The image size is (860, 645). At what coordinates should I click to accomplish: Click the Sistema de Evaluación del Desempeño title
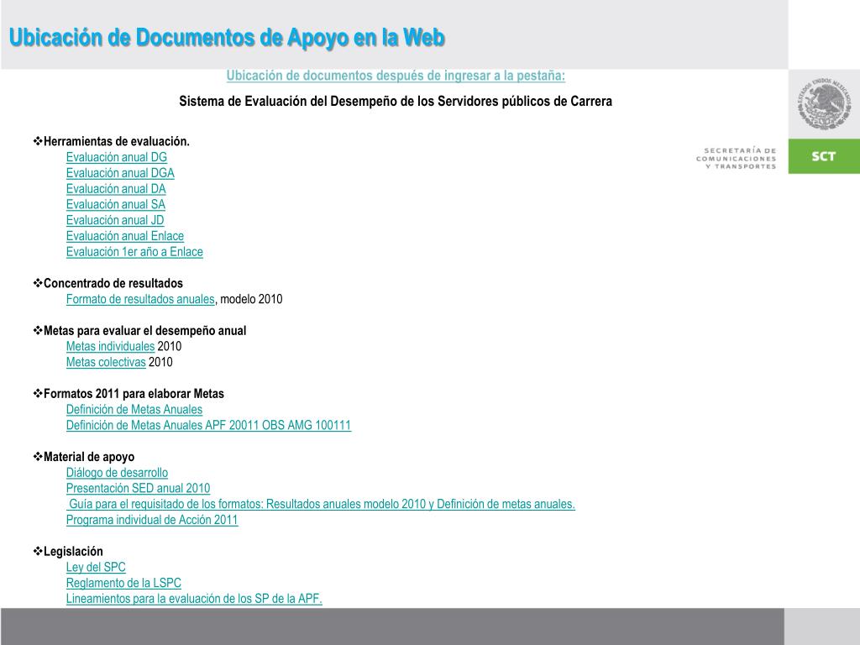[x=396, y=102]
